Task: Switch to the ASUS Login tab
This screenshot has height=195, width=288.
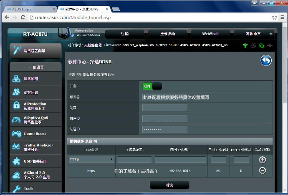Action: (x=30, y=9)
